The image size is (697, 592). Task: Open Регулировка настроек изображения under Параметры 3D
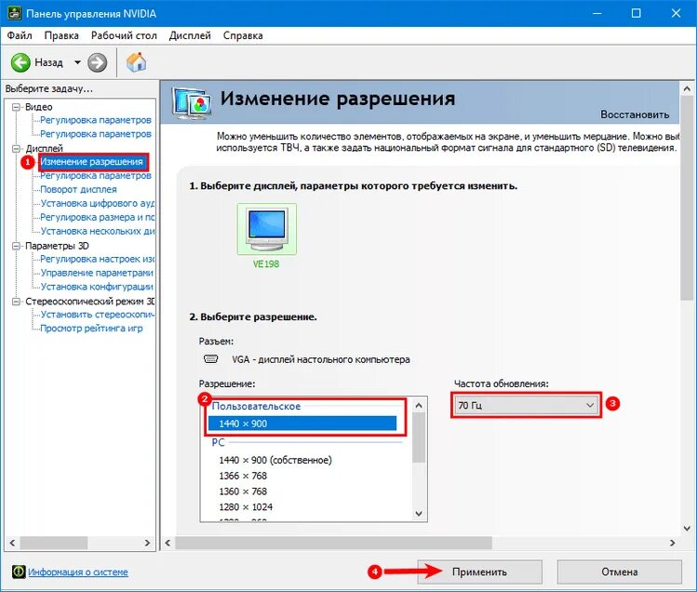point(98,259)
